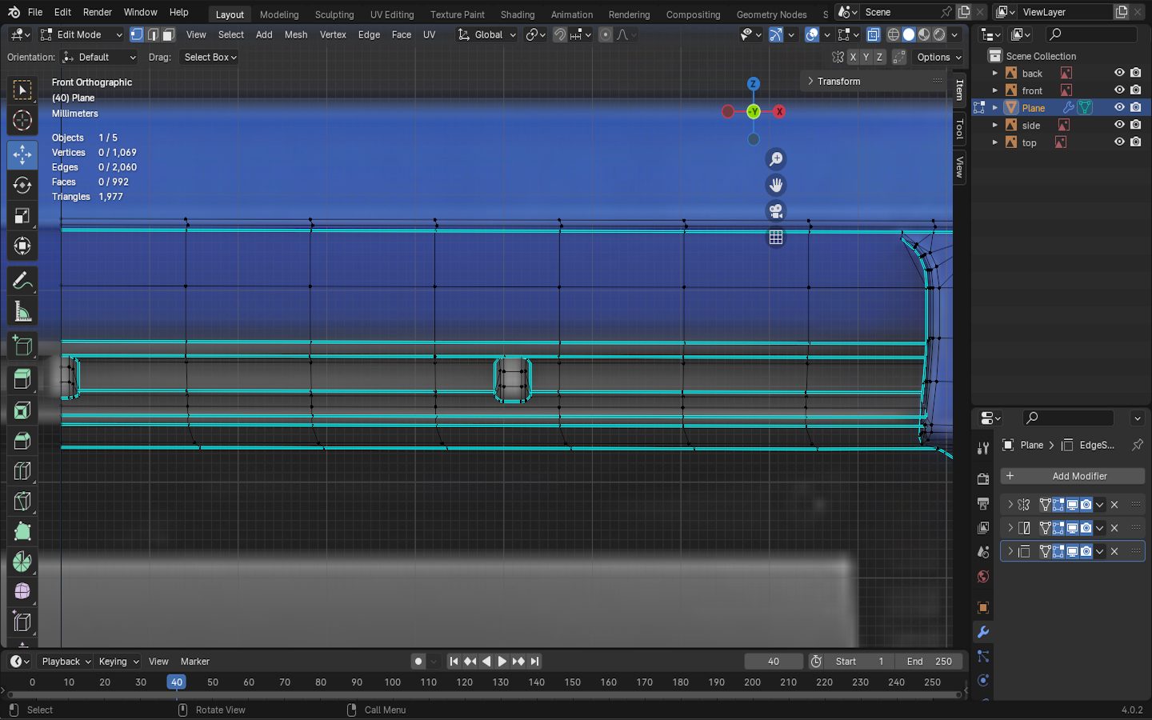Open the Render menu
Image resolution: width=1152 pixels, height=720 pixels.
coord(98,12)
